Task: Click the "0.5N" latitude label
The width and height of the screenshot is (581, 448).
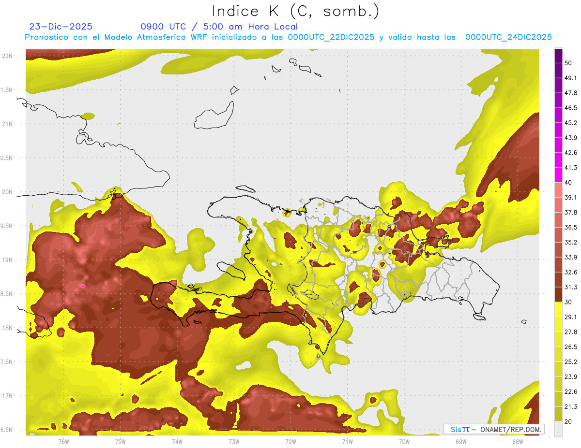Action: [x=7, y=158]
